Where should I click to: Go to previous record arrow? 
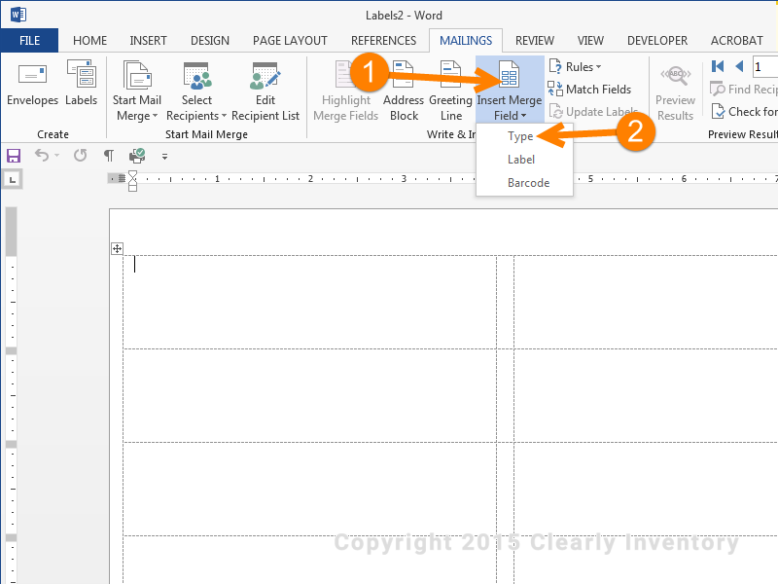pyautogui.click(x=739, y=66)
